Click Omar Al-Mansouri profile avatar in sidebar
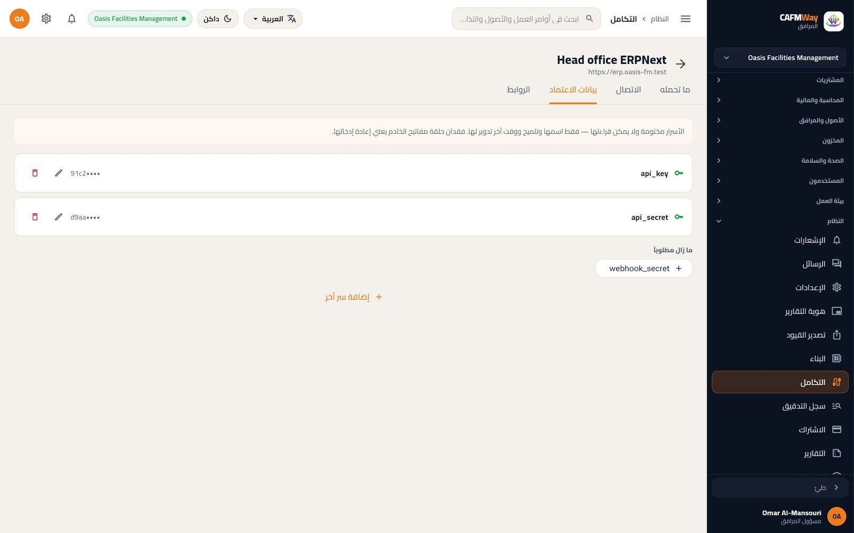 click(836, 516)
